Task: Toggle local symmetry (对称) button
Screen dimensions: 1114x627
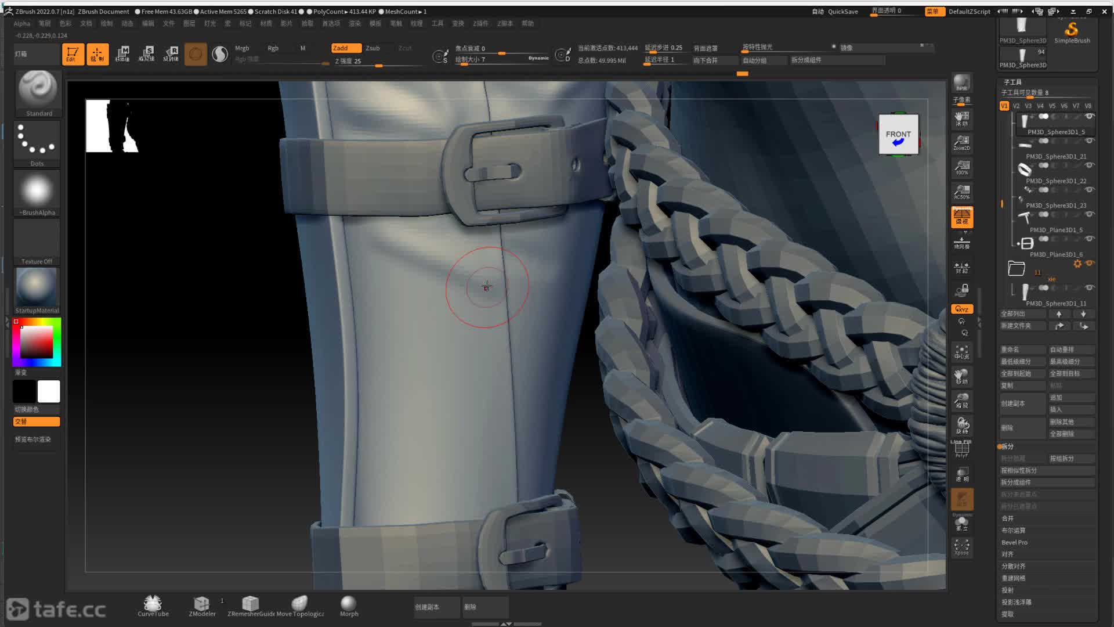Action: [x=962, y=268]
